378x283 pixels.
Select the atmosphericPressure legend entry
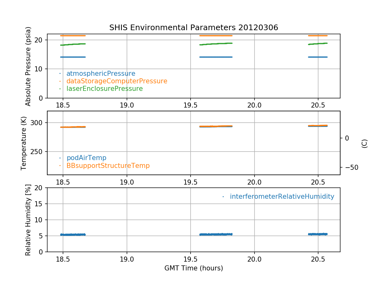[x=100, y=74]
